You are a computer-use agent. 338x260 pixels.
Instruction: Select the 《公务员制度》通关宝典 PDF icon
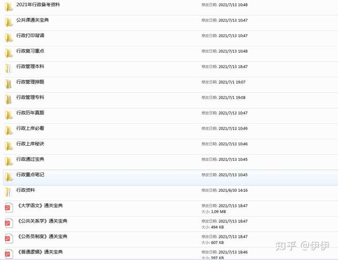tap(9, 239)
